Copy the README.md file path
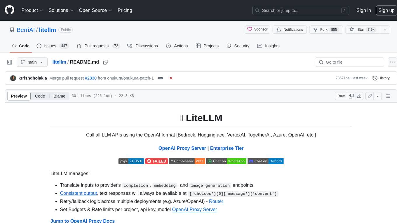Viewport: 397px width, 223px height. coord(106,62)
